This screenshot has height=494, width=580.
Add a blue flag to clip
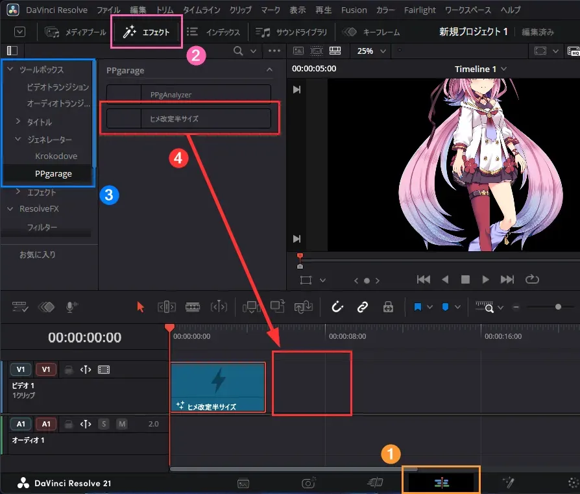coord(418,307)
